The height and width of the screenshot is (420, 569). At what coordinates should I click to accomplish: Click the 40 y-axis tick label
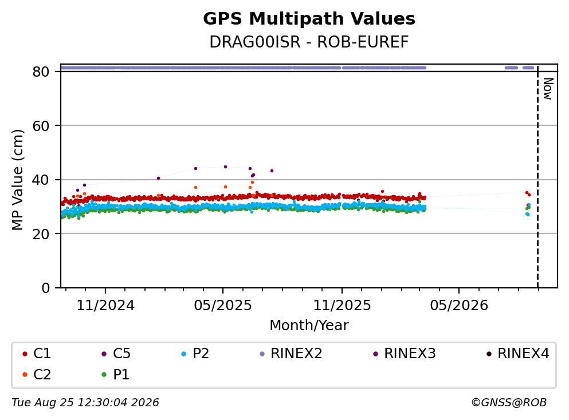tap(41, 180)
